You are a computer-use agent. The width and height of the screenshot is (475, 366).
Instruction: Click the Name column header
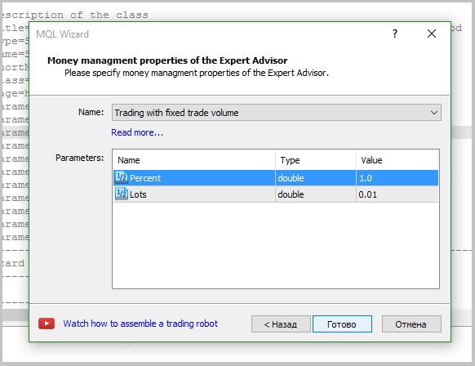(194, 160)
